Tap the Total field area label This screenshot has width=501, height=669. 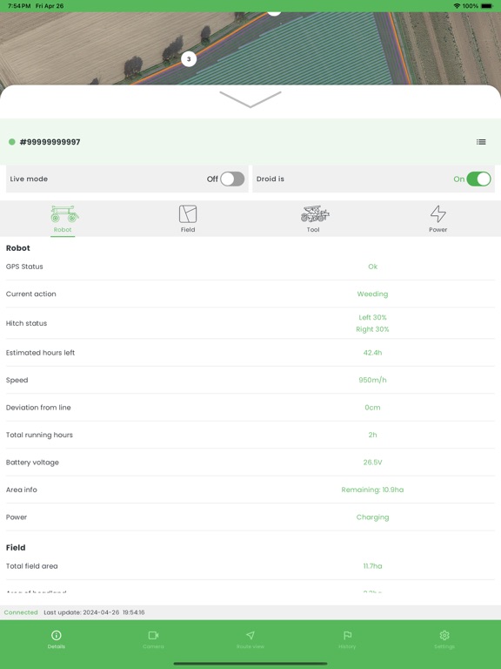tap(32, 566)
